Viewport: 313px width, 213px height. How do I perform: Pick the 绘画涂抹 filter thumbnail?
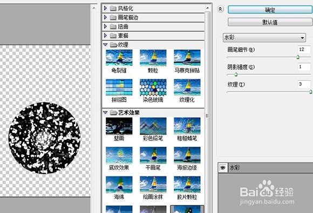click(x=153, y=184)
